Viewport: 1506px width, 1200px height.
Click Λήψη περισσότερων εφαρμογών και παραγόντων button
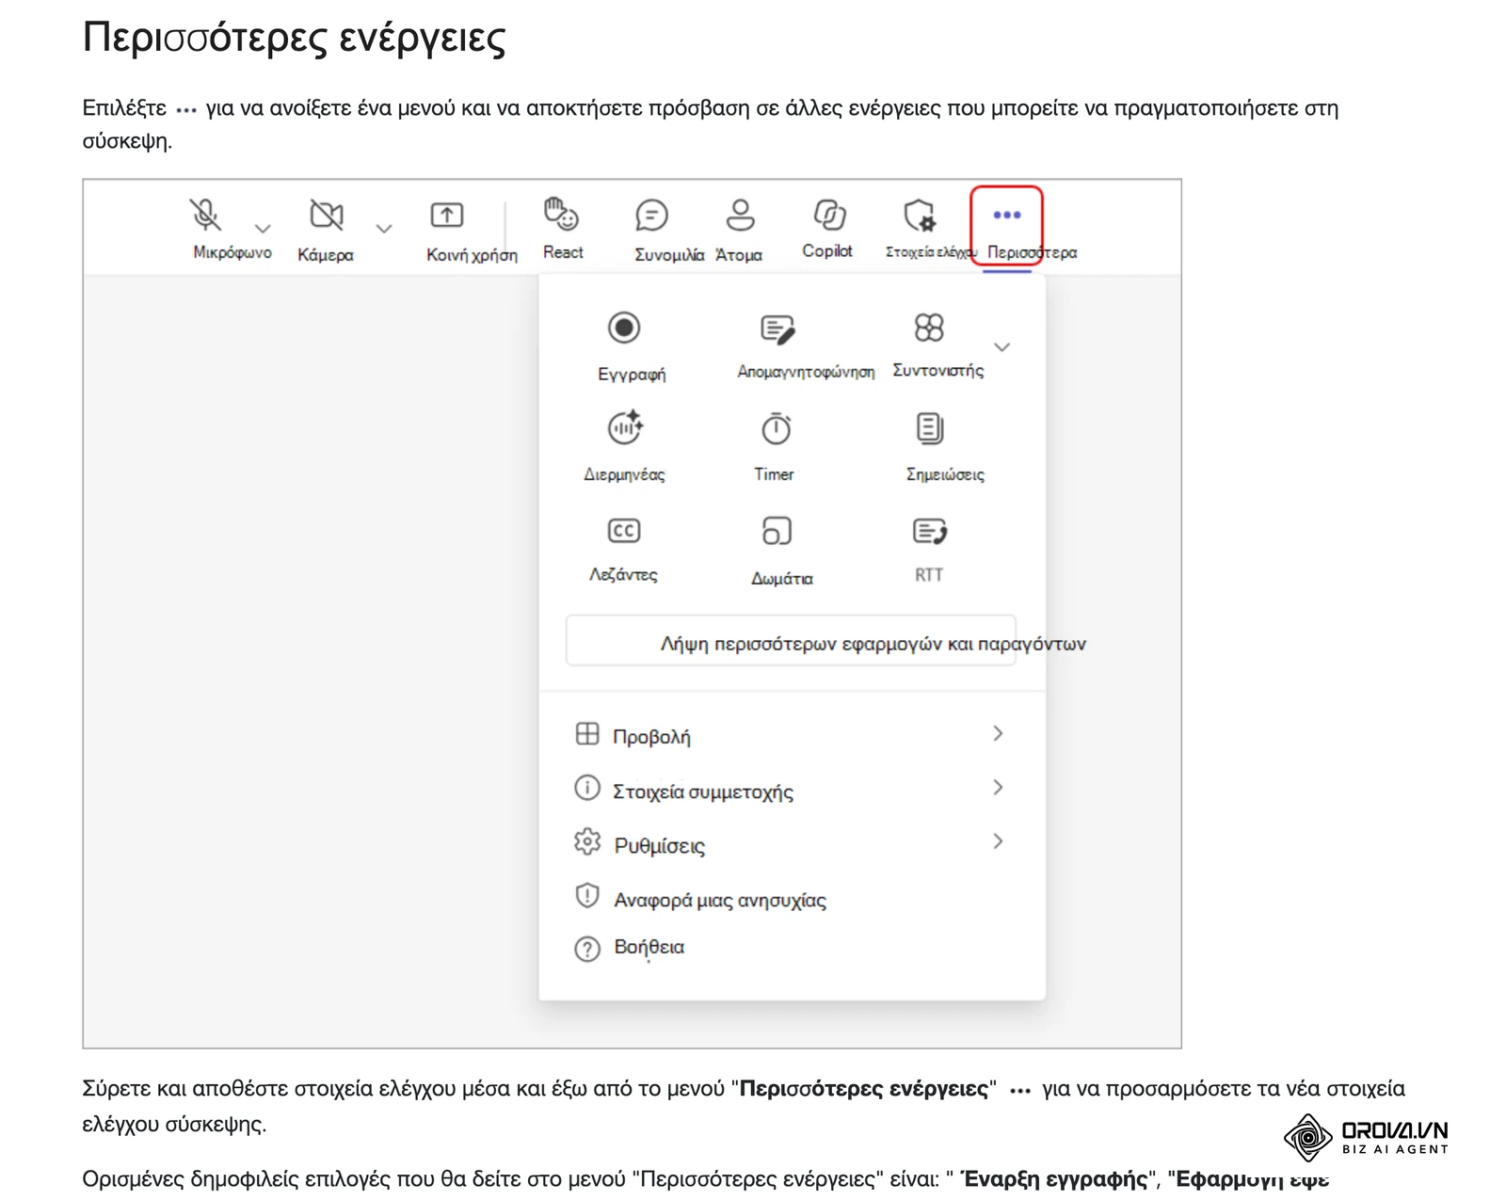click(x=791, y=642)
